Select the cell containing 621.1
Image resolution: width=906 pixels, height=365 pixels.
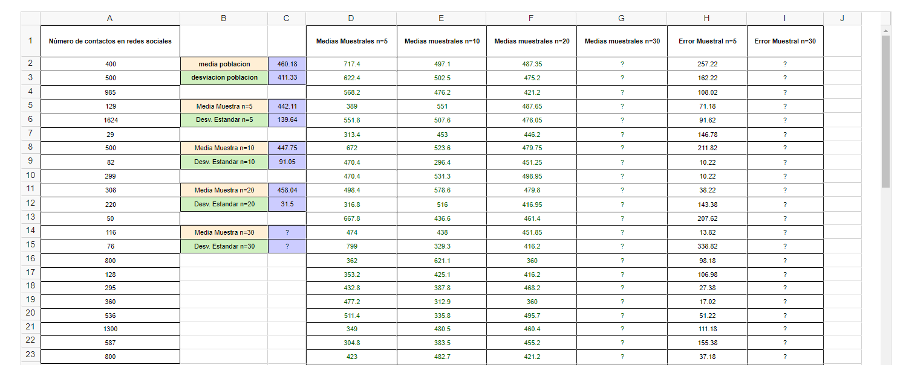tap(442, 261)
